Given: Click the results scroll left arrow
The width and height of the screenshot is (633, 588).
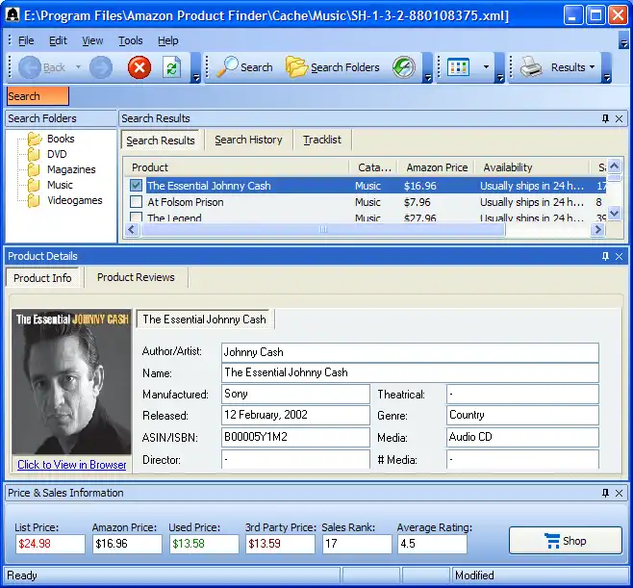Looking at the screenshot, I should pyautogui.click(x=132, y=229).
